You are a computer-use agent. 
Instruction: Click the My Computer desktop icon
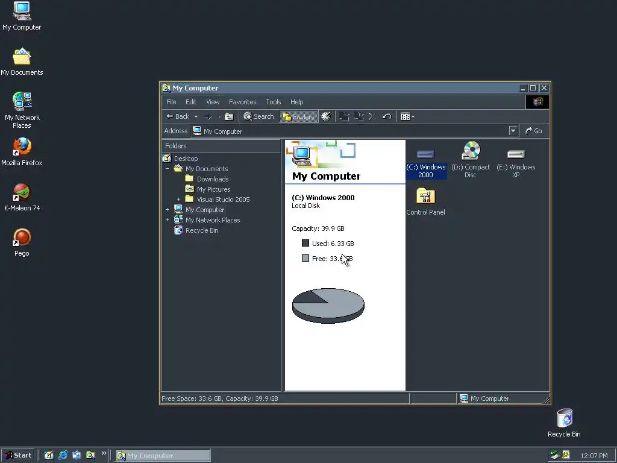(22, 16)
